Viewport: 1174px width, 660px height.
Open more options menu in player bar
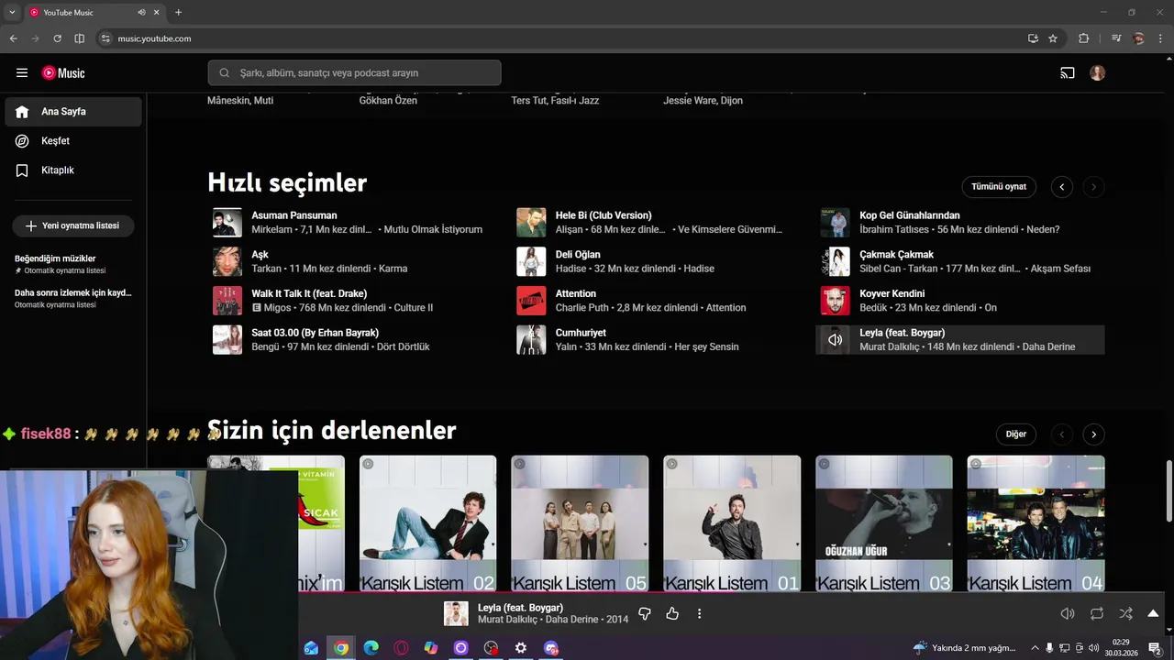699,614
